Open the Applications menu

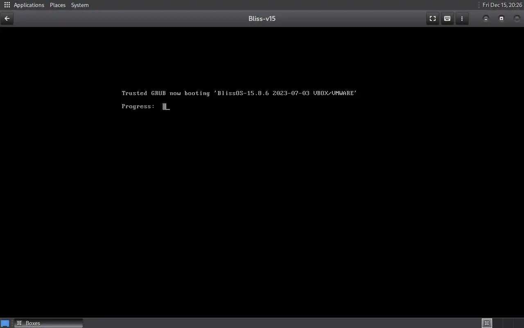tap(29, 5)
